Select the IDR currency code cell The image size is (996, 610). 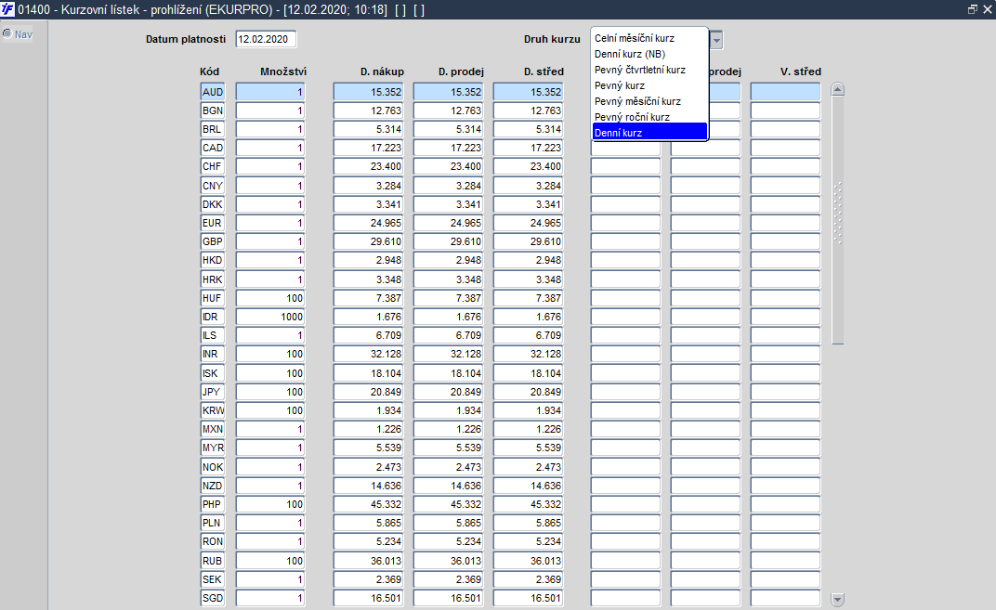[212, 317]
